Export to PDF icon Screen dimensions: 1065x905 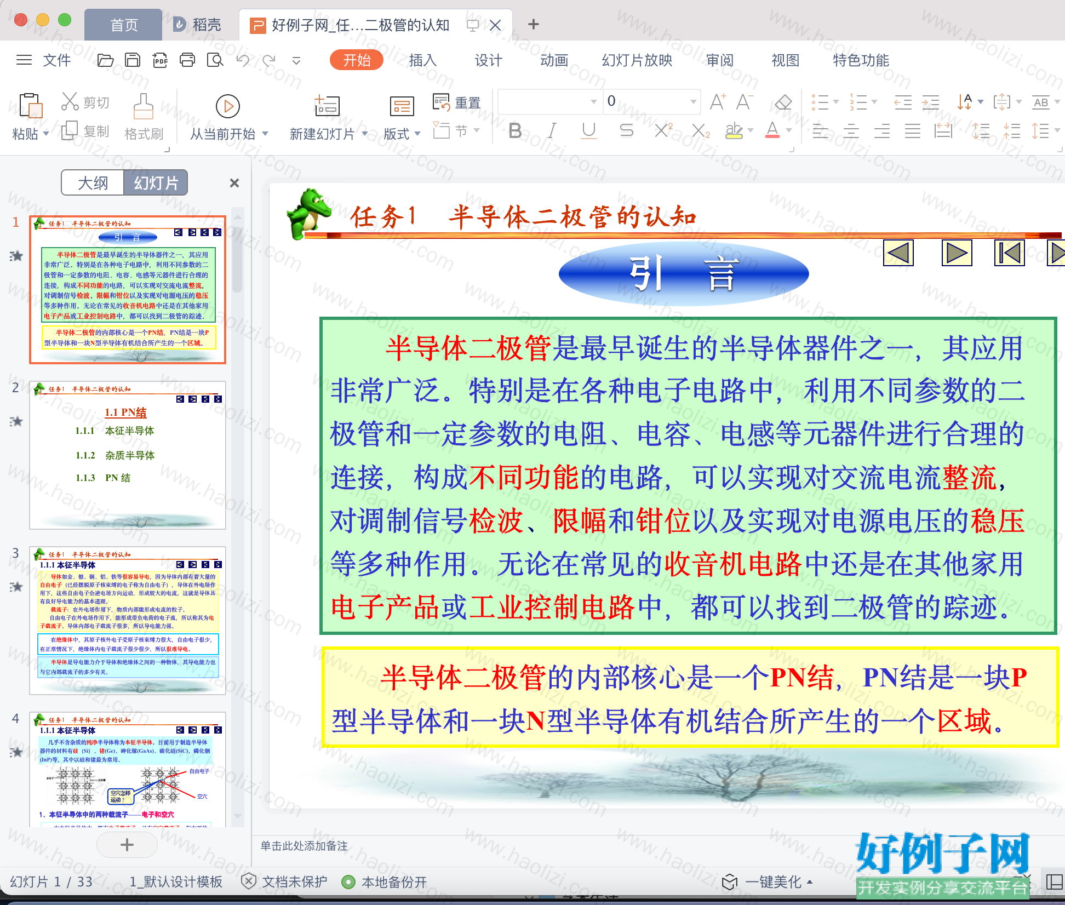160,60
